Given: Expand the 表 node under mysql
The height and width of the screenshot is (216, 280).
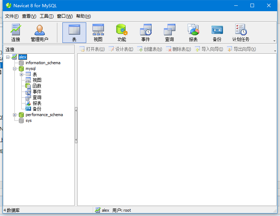Looking at the screenshot, I should [x=21, y=74].
